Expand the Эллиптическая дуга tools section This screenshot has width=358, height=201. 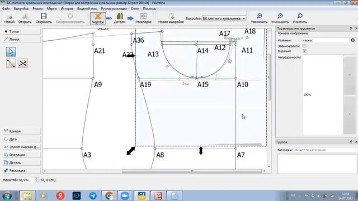point(22,147)
